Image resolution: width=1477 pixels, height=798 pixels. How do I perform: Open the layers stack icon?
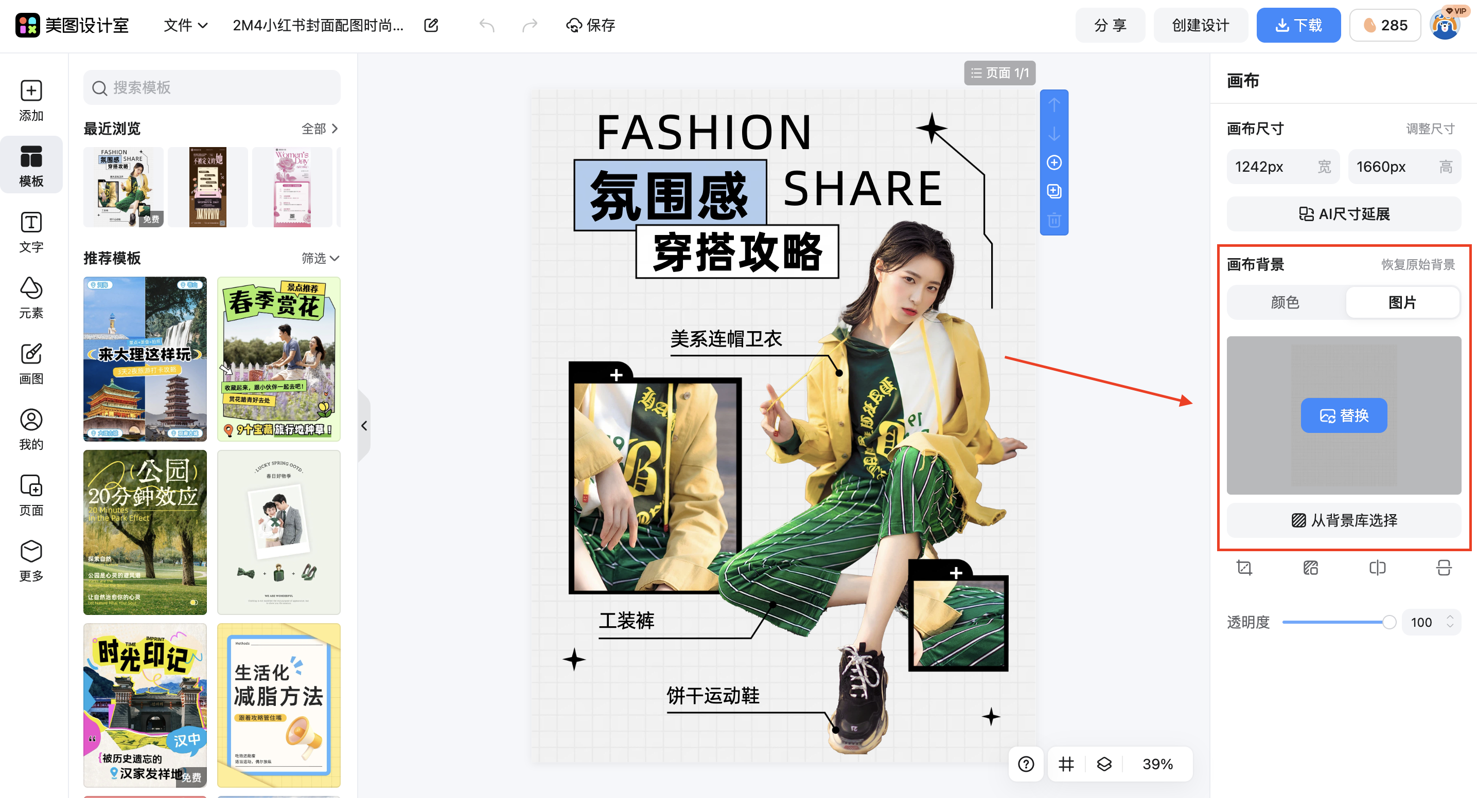coord(1104,764)
